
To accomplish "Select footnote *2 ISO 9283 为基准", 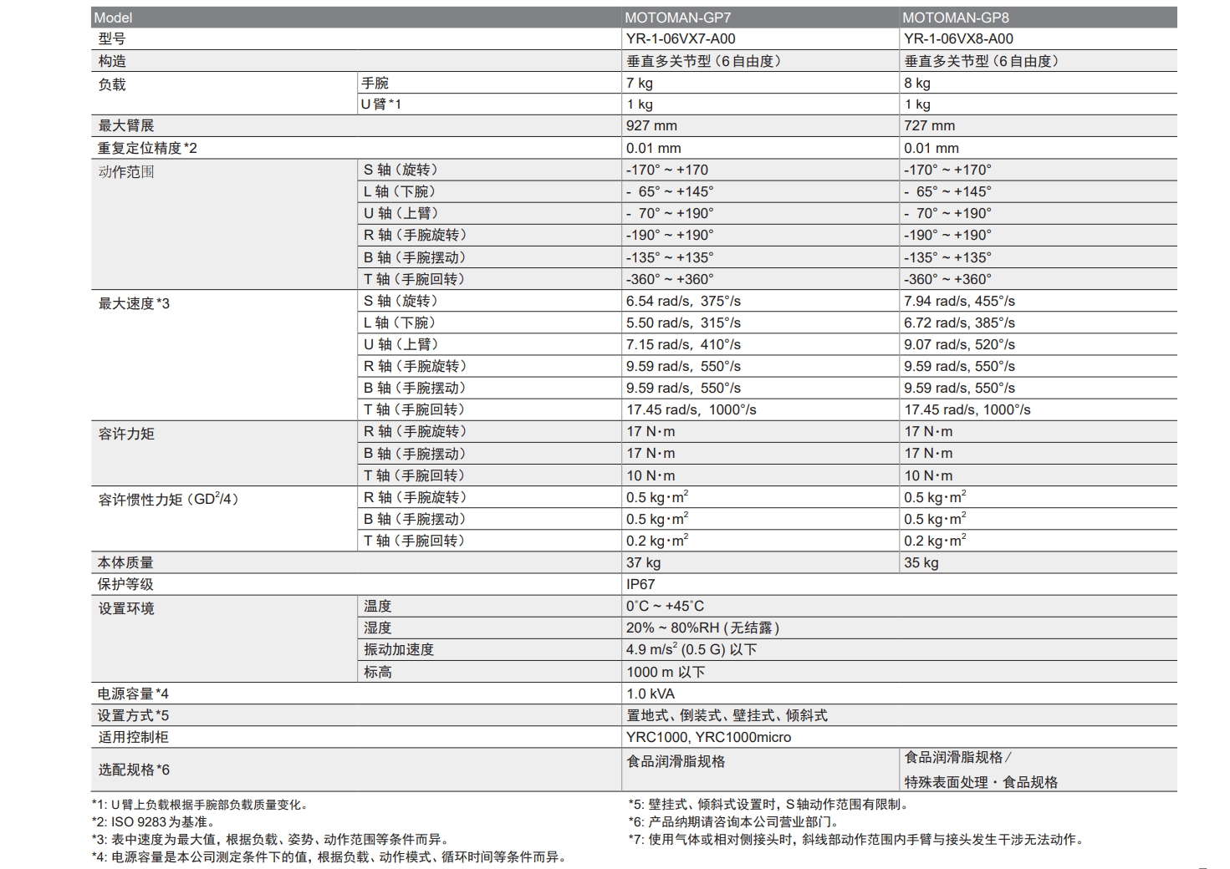I will click(x=156, y=822).
